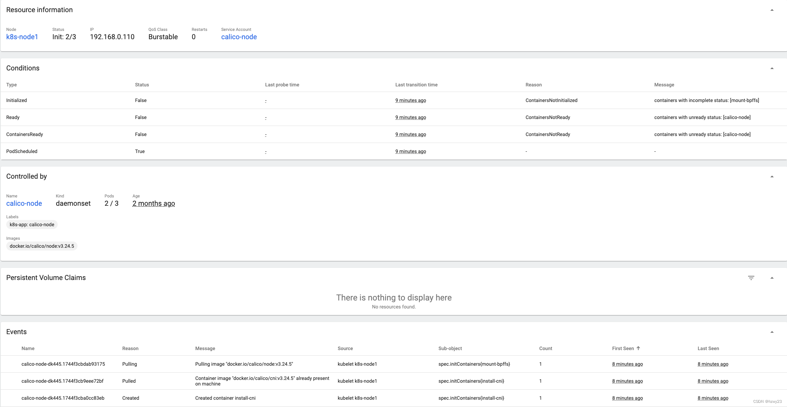Collapse the Events card
787x407 pixels.
[772, 332]
